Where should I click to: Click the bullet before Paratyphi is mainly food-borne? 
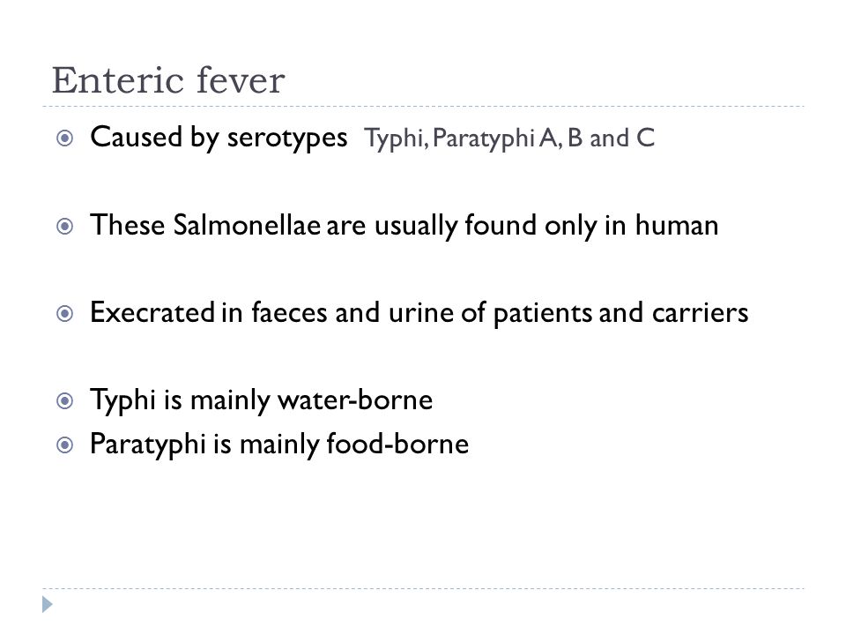64,444
